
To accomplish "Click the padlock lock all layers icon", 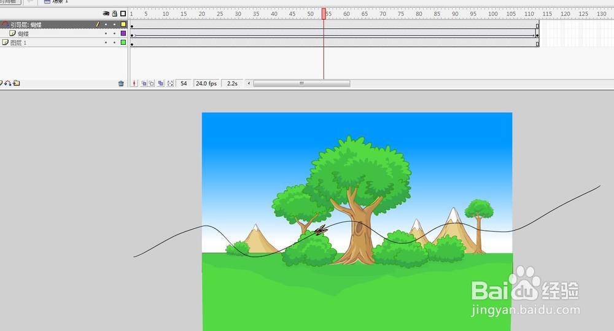I will [114, 14].
